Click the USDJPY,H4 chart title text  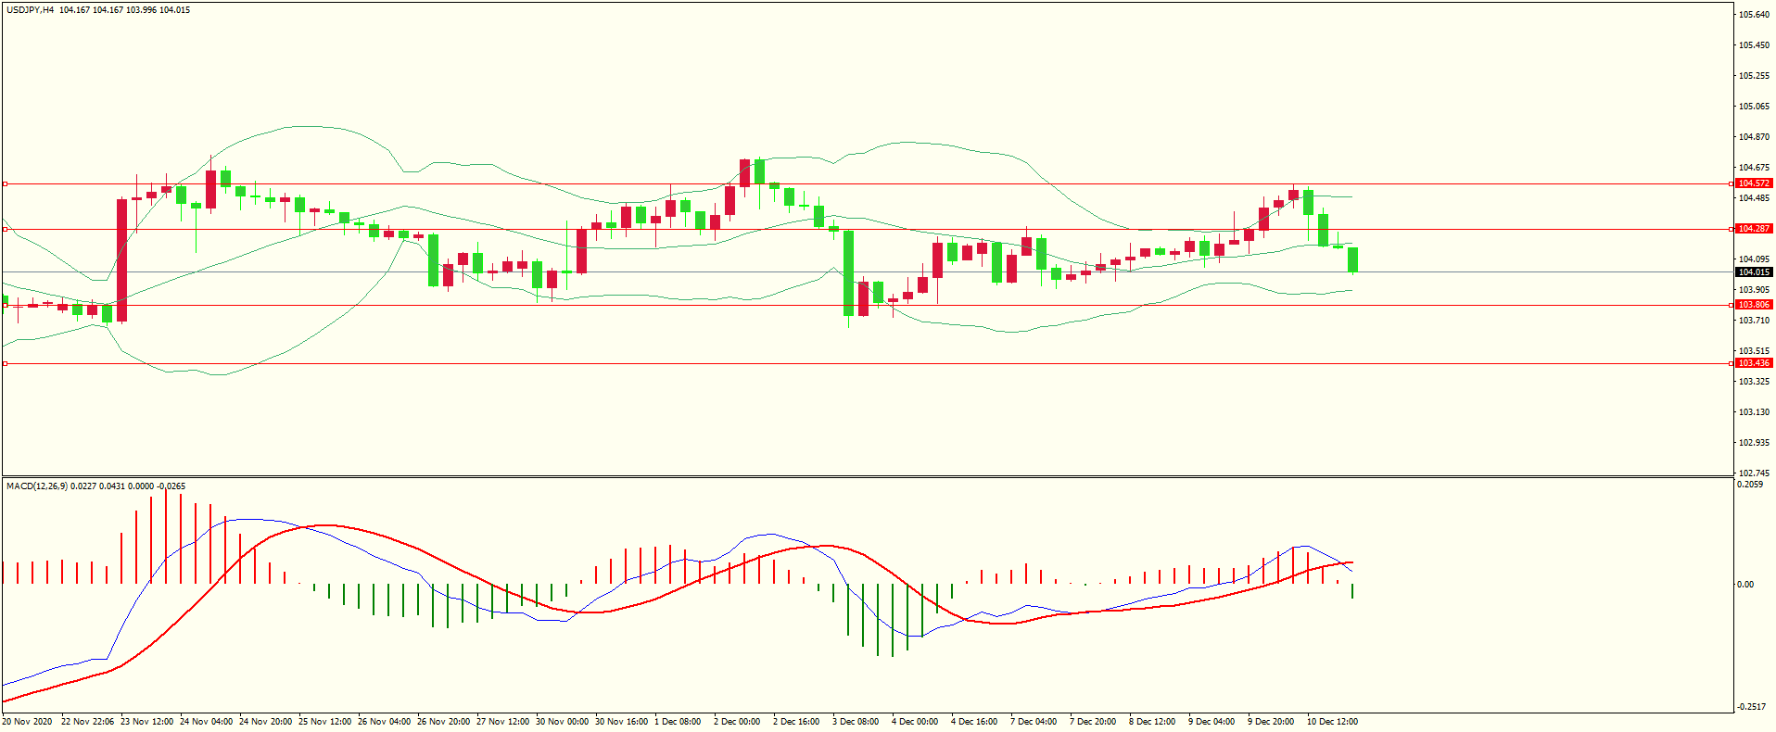click(x=30, y=10)
